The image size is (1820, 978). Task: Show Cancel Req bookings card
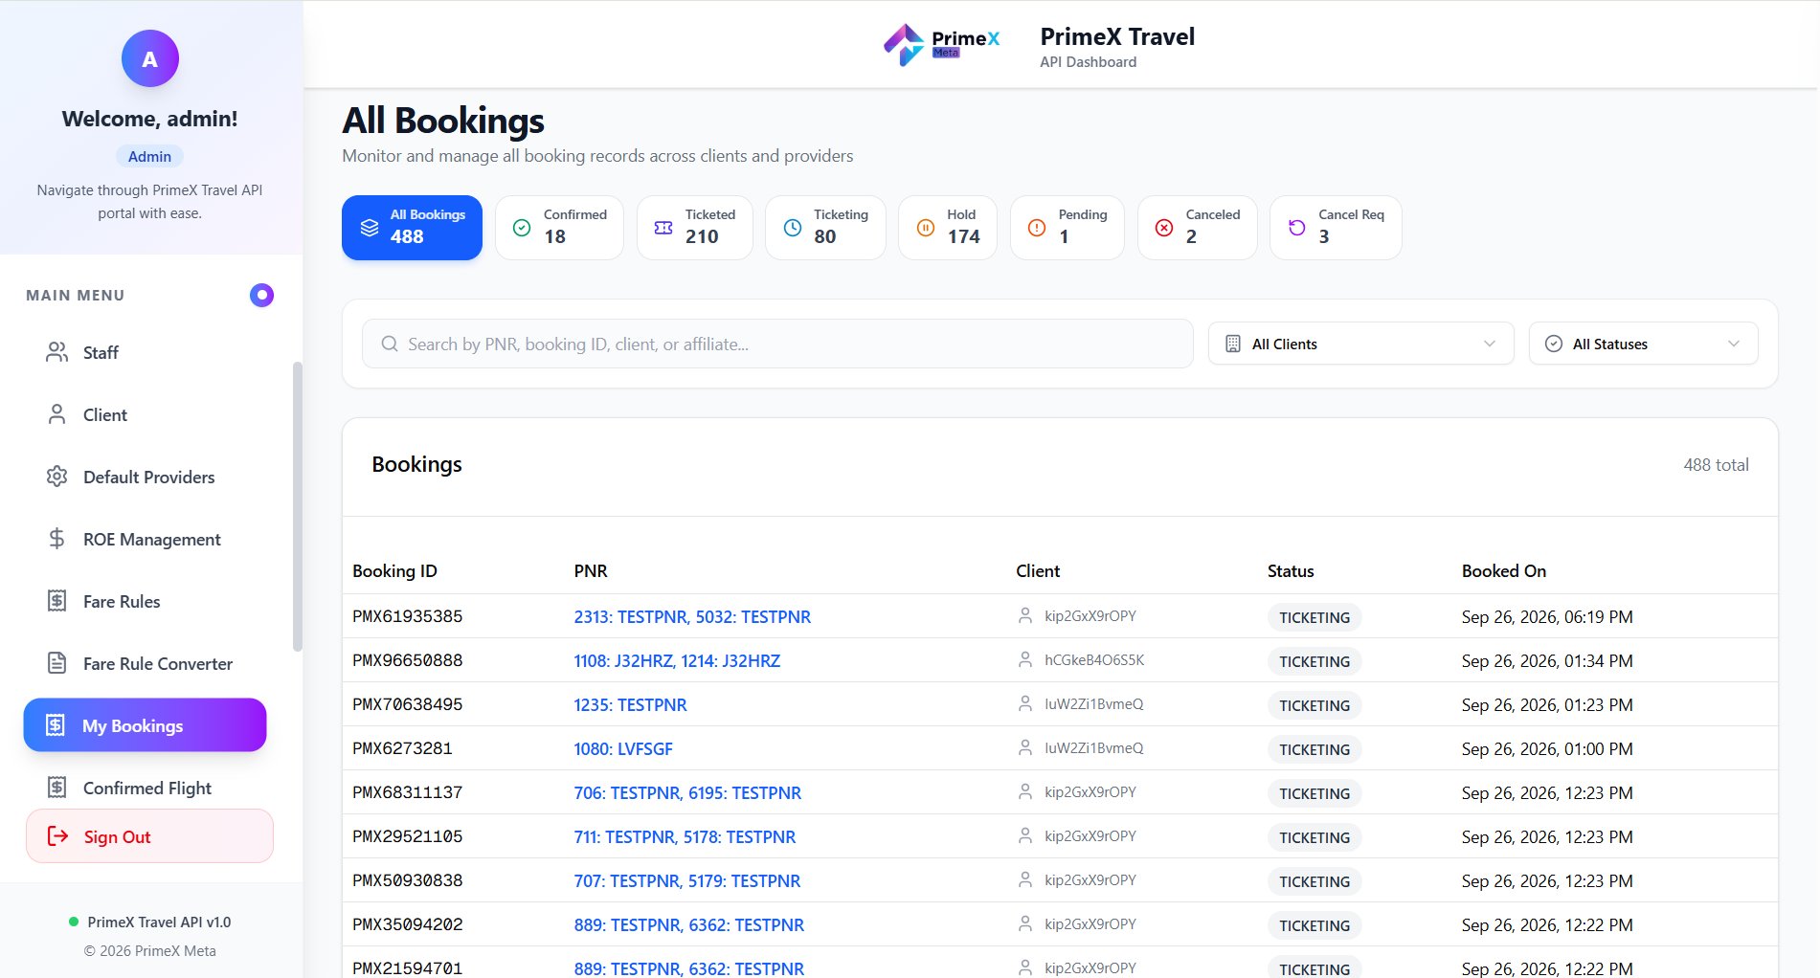pyautogui.click(x=1336, y=228)
